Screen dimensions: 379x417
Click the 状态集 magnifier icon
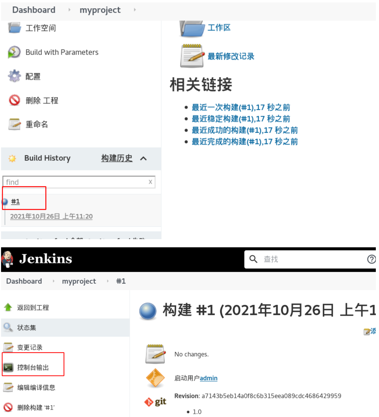(8, 327)
